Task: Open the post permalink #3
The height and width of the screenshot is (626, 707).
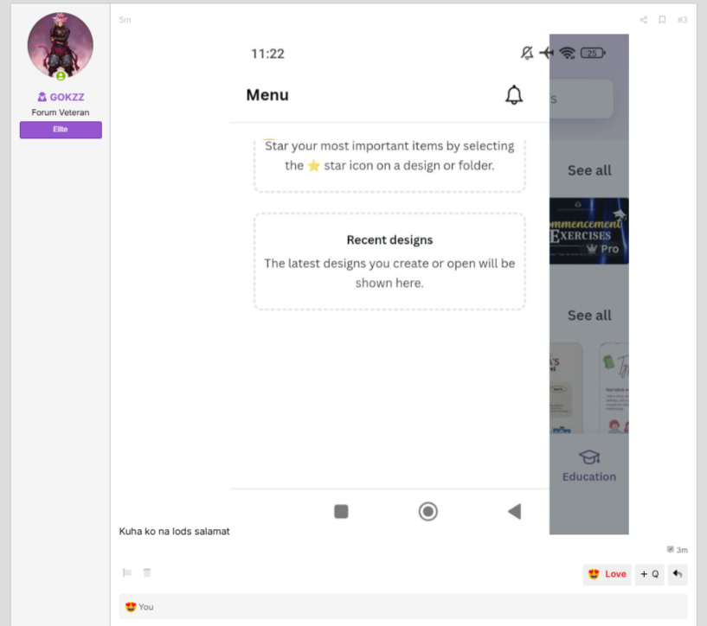Action: (x=682, y=20)
